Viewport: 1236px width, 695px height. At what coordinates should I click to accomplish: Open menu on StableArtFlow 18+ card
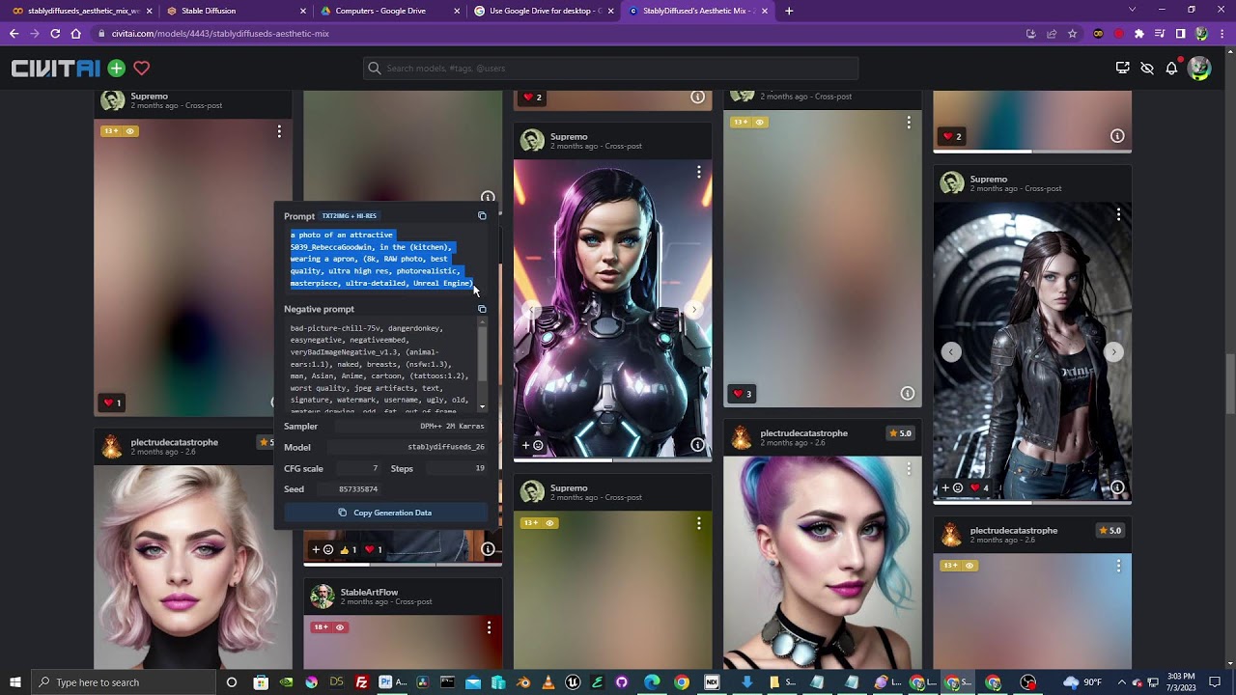(x=489, y=627)
